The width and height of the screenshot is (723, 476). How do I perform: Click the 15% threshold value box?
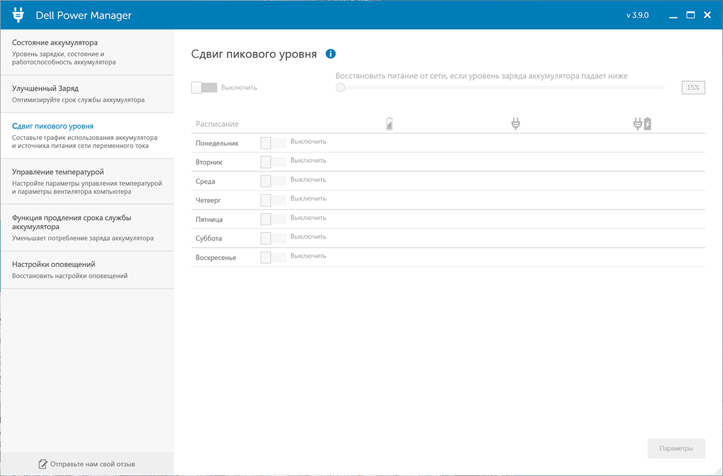[693, 87]
